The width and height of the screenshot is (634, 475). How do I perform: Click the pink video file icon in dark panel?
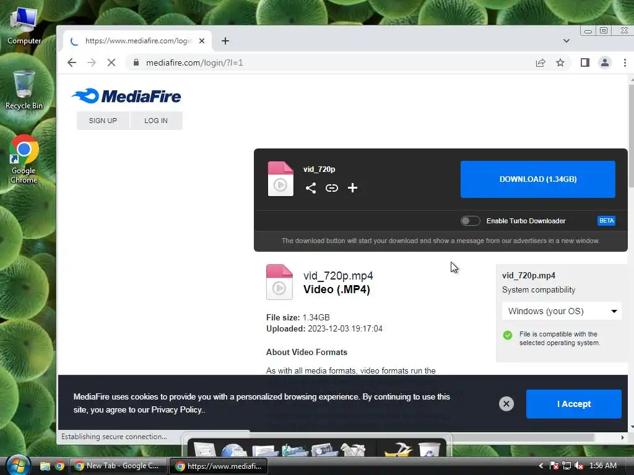(x=280, y=179)
